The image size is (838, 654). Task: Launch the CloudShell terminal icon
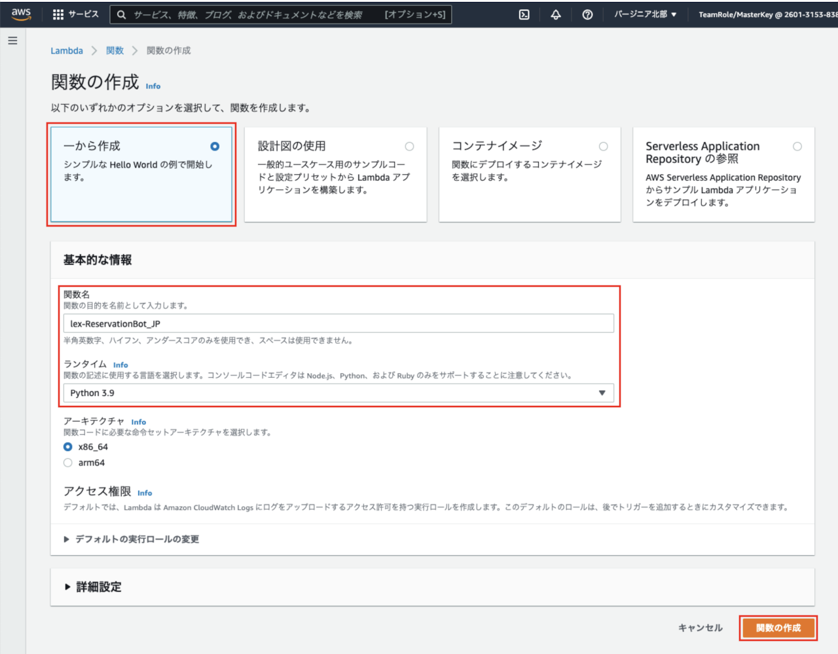click(524, 14)
